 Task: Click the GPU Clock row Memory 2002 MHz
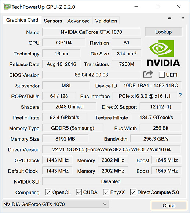click(x=113, y=160)
